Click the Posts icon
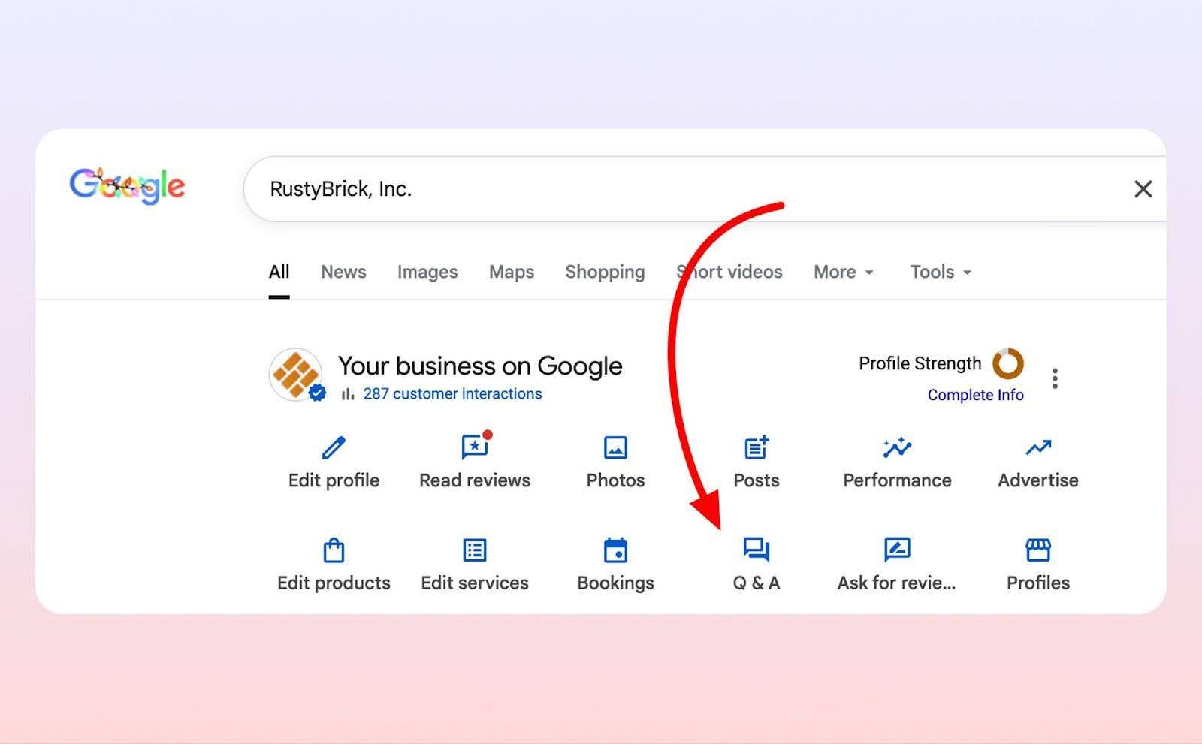This screenshot has height=744, width=1202. pos(756,448)
